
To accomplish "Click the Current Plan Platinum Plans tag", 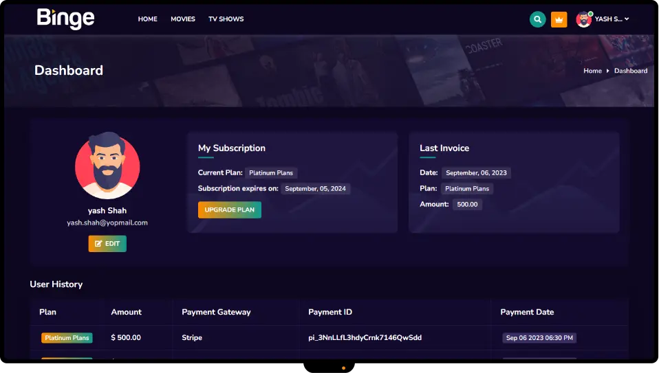I will click(x=271, y=173).
